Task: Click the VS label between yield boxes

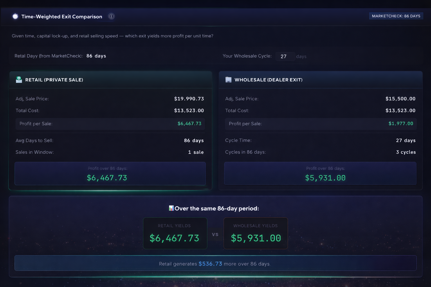Action: [215, 234]
